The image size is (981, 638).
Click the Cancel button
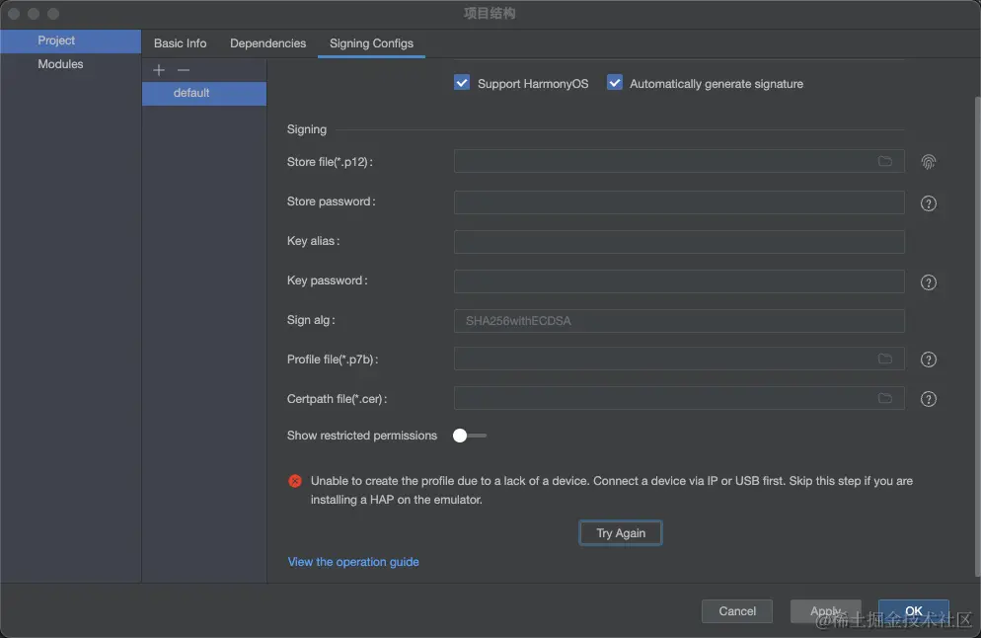737,611
